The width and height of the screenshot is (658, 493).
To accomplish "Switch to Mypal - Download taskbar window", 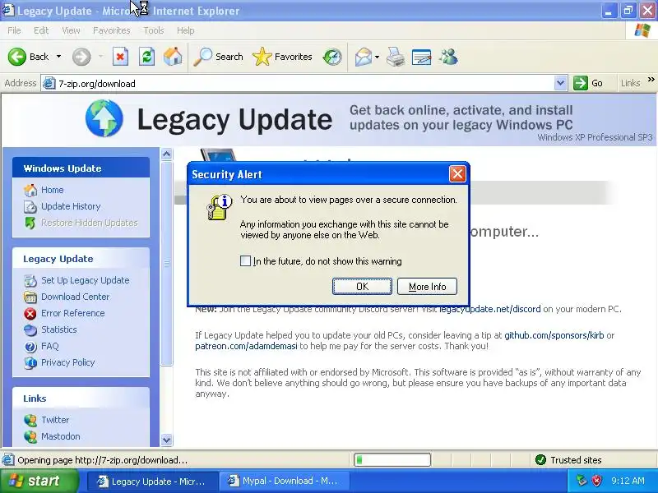I will [x=284, y=481].
